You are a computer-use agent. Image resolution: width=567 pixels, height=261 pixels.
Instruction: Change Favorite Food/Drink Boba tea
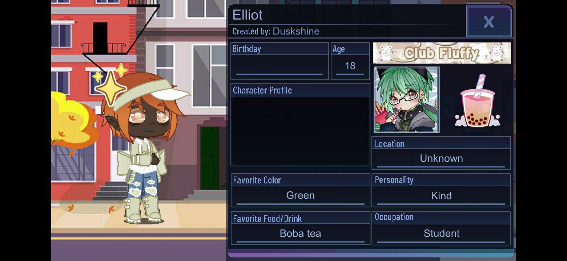[x=300, y=233]
